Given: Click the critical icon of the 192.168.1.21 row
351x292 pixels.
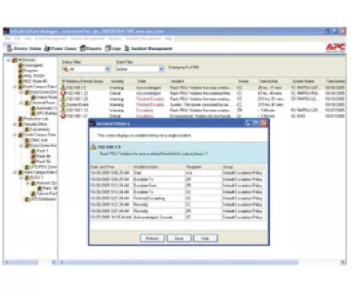Looking at the screenshot, I should point(63,116).
